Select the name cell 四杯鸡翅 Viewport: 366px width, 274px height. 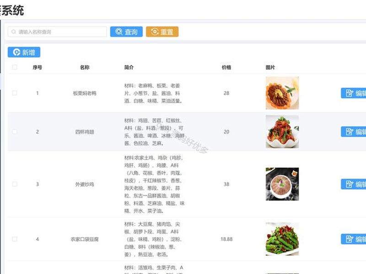pos(85,132)
